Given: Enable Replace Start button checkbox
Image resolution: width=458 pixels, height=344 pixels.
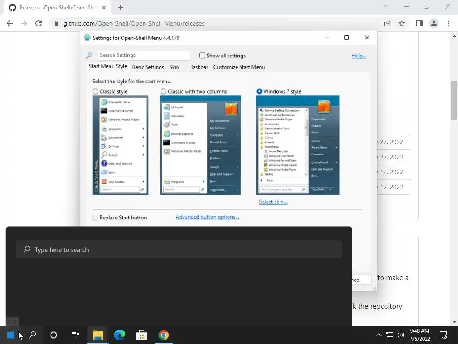Looking at the screenshot, I should [95, 218].
